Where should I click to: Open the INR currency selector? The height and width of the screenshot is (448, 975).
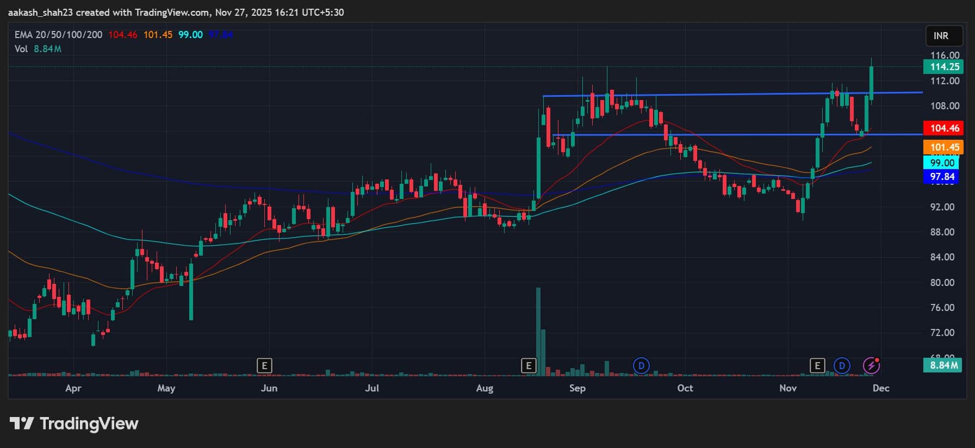tap(944, 36)
